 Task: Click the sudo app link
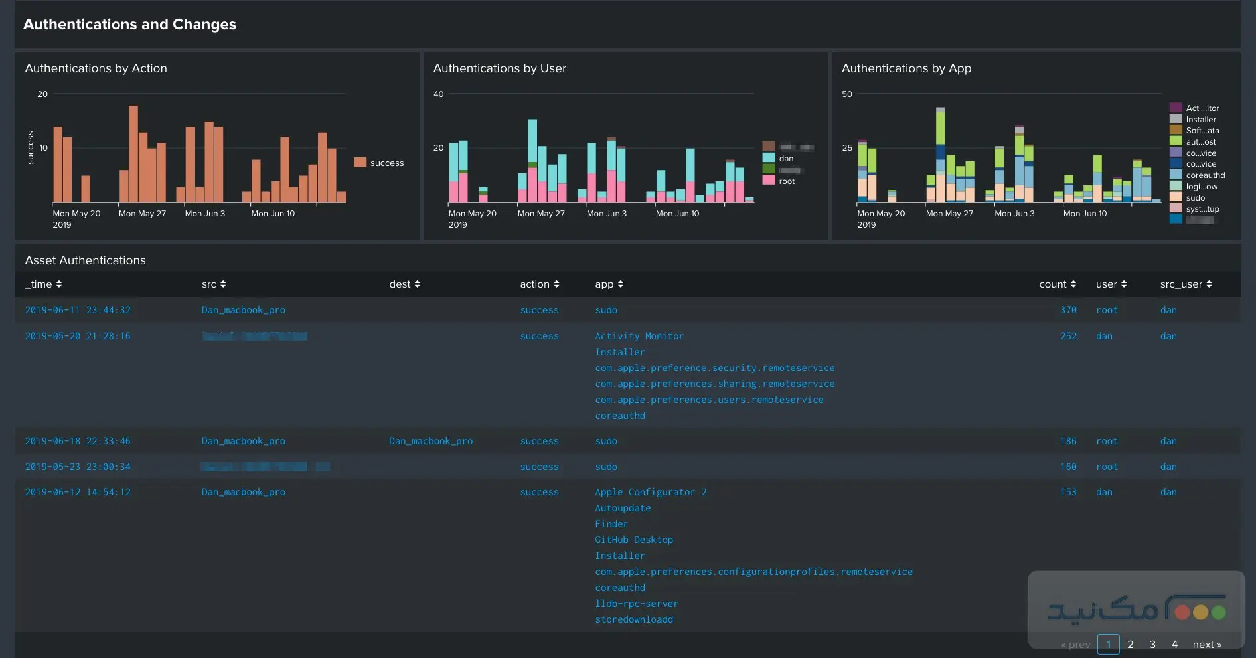(x=606, y=310)
